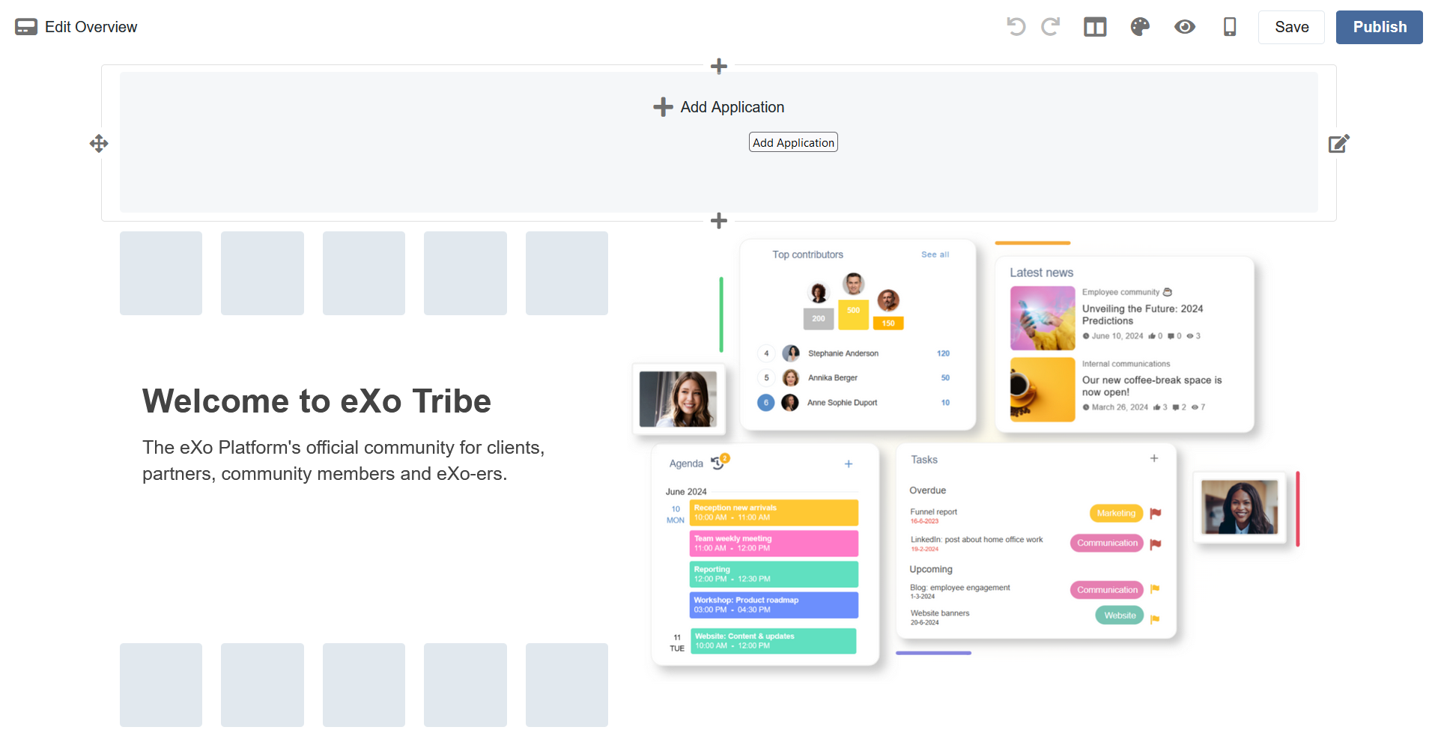Click Add Application in the empty section
This screenshot has width=1438, height=736.
coord(719,107)
